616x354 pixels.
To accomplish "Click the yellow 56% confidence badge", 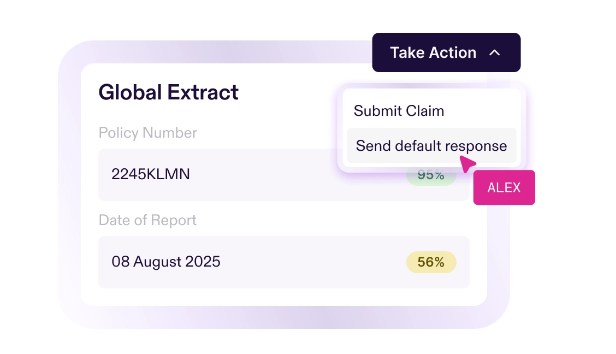I will [x=431, y=262].
